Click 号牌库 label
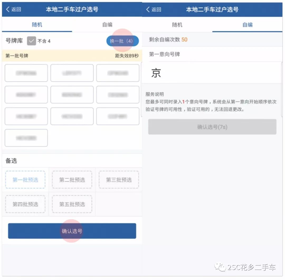Image resolution: width=285 pixels, height=280 pixels. click(x=14, y=41)
